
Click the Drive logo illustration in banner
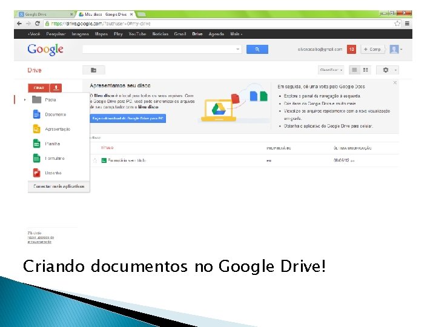219,109
